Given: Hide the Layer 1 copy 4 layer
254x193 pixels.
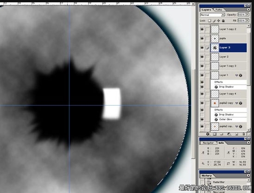Looking at the screenshot, I should click(202, 94).
